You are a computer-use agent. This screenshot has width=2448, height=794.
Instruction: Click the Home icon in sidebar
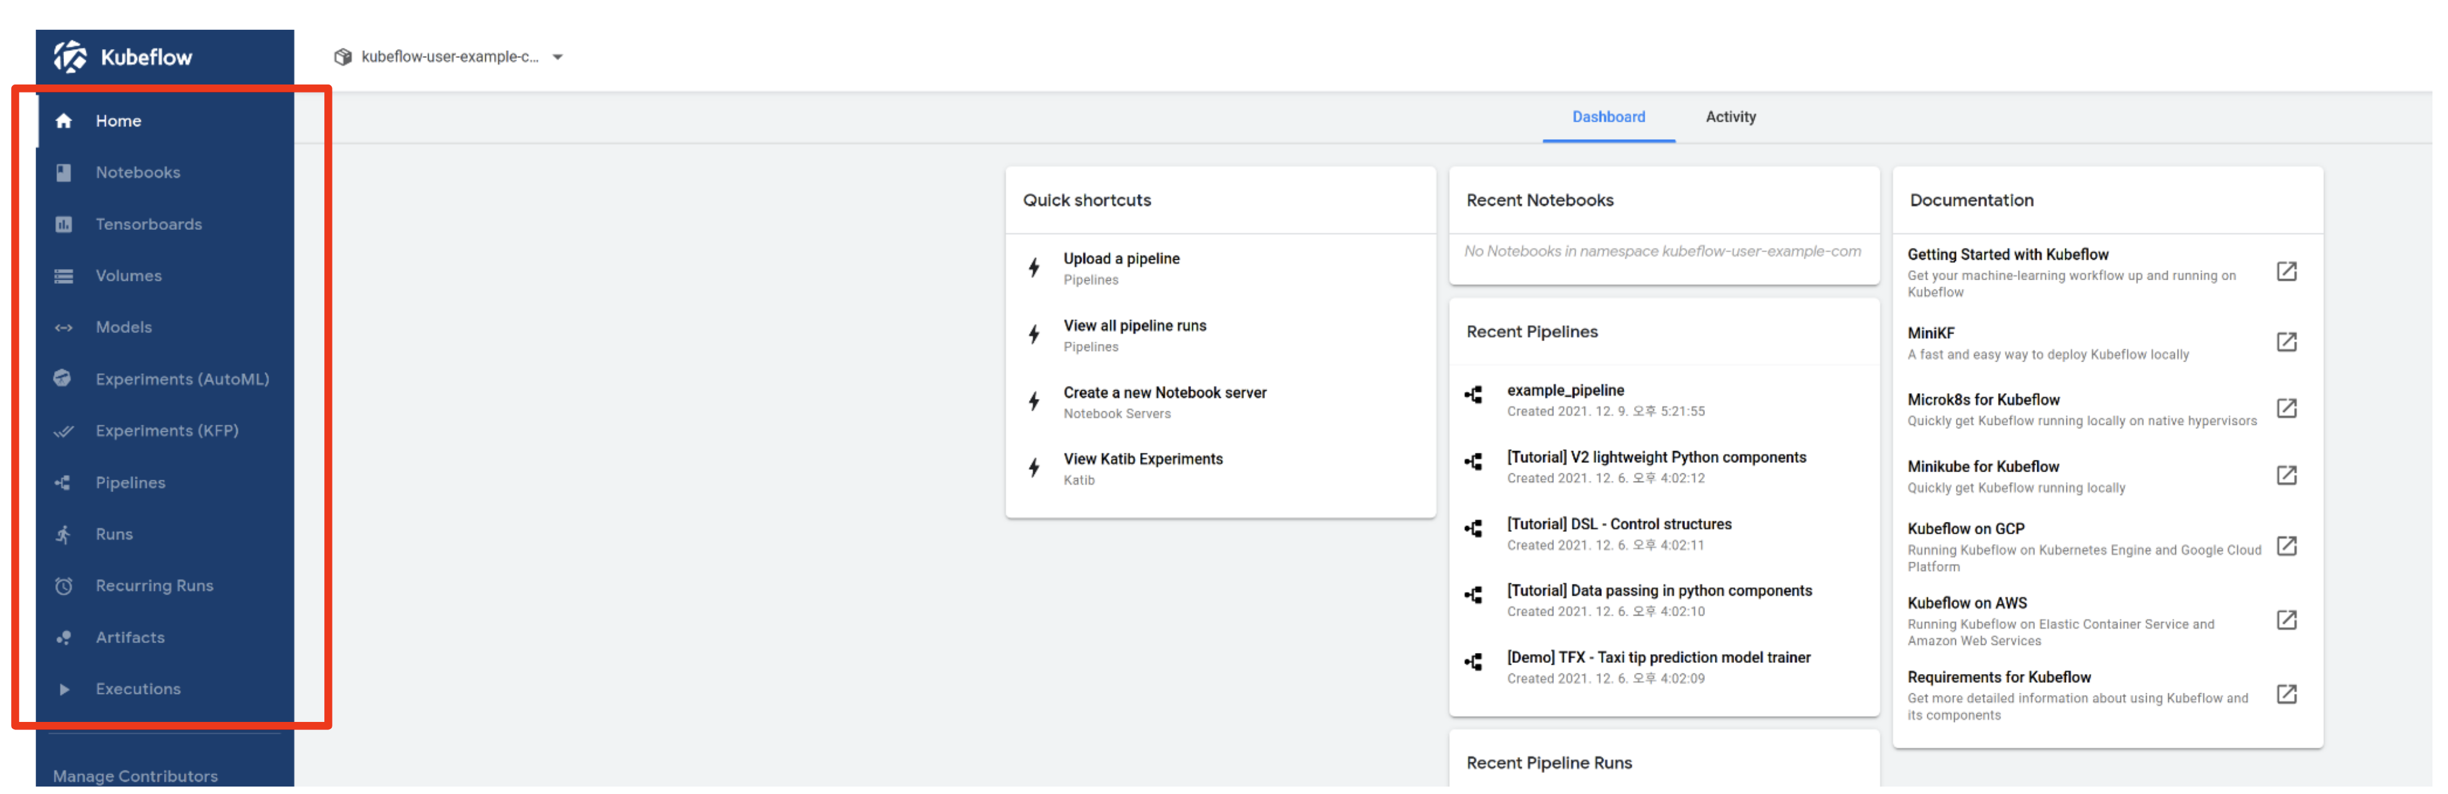[x=63, y=122]
